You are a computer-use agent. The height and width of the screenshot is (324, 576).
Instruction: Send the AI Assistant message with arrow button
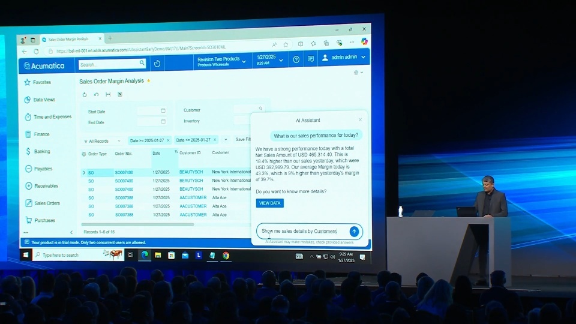pos(354,232)
